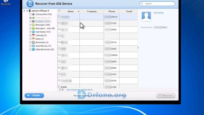The height and width of the screenshot is (115, 204).
Task: Click the contact avatar picture
Action: [146, 16]
